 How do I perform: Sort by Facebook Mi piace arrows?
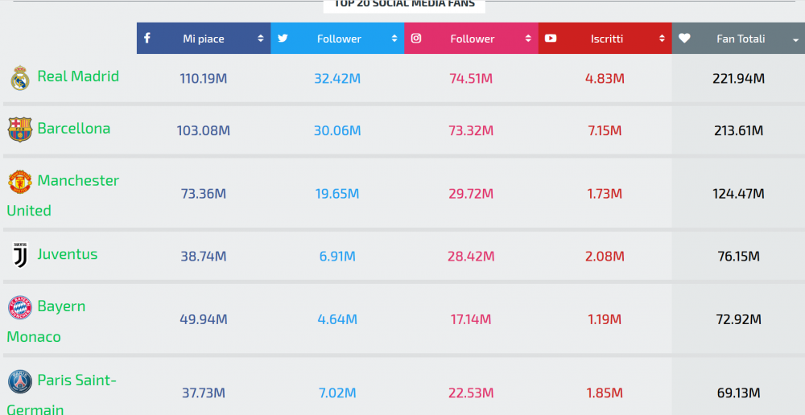click(261, 39)
